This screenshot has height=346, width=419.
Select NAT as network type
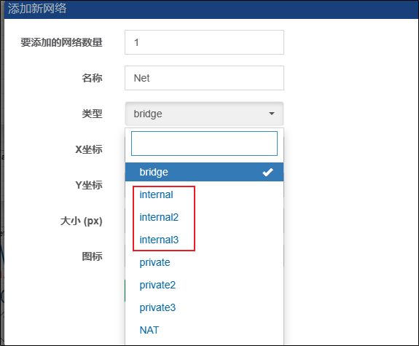(204, 330)
